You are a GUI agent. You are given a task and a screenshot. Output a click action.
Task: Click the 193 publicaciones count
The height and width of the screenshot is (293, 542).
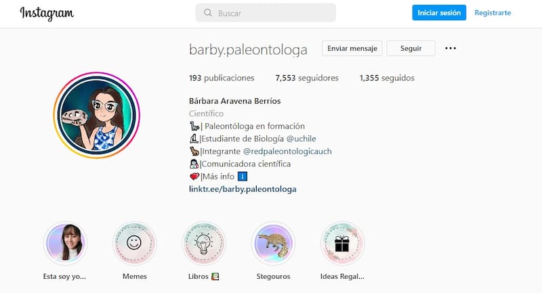point(222,78)
